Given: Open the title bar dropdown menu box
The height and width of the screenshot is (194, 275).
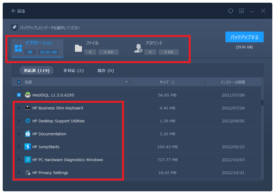Looking at the screenshot, I should [241, 11].
